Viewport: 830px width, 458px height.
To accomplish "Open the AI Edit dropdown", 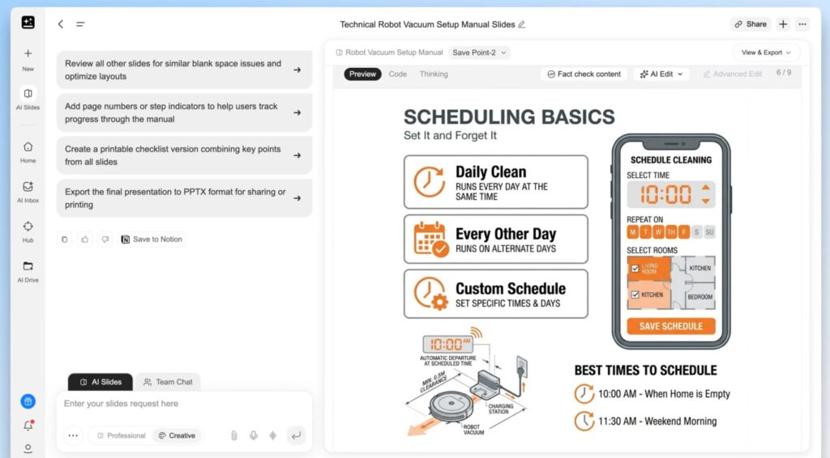I will point(661,74).
